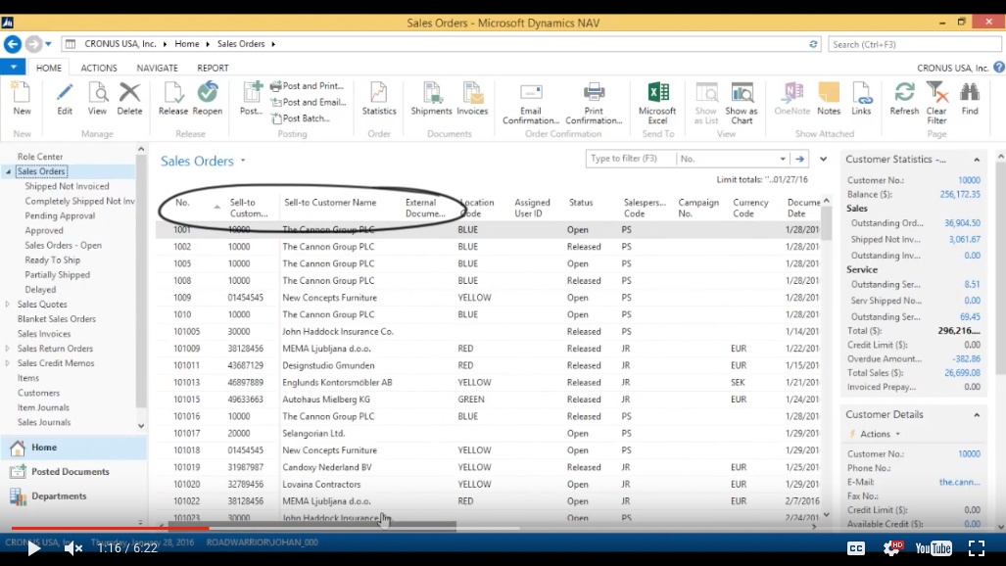Switch to the NAVIGATE ribbon tab
The image size is (1006, 566).
(157, 68)
